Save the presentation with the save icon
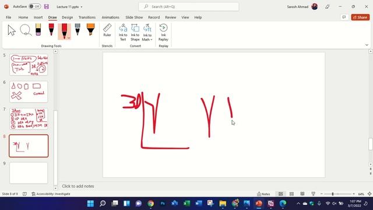This screenshot has width=373, height=210. pos(47,6)
